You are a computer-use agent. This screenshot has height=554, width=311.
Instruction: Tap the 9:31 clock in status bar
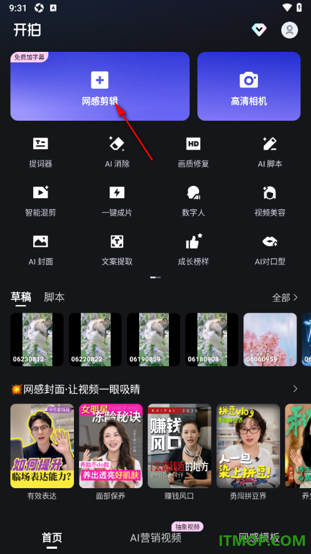coord(18,8)
